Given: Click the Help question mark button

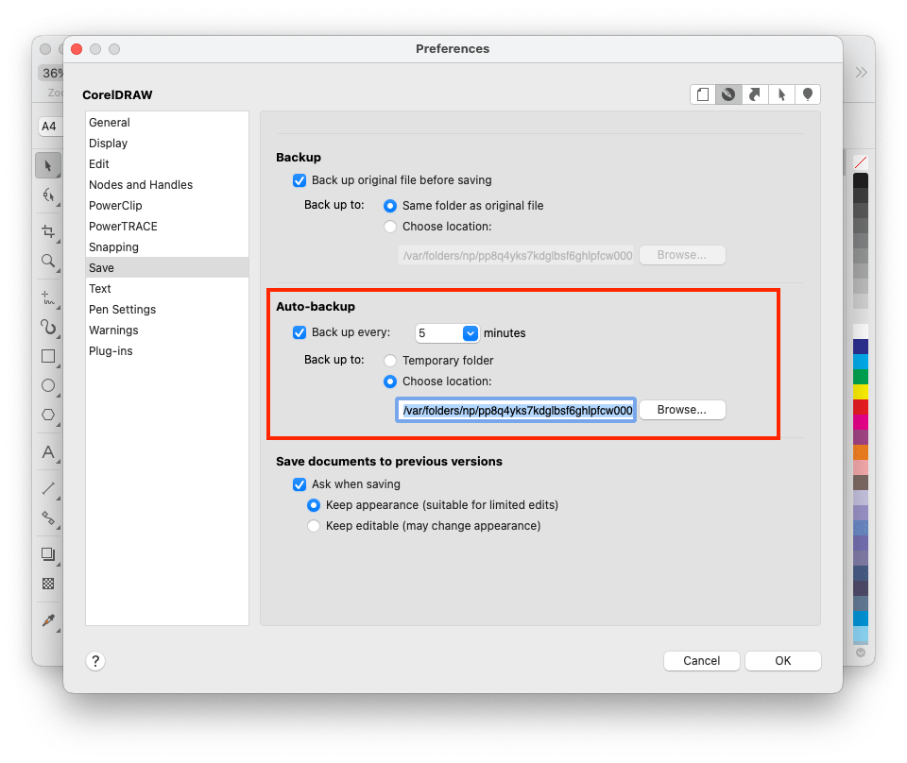Looking at the screenshot, I should (x=94, y=661).
